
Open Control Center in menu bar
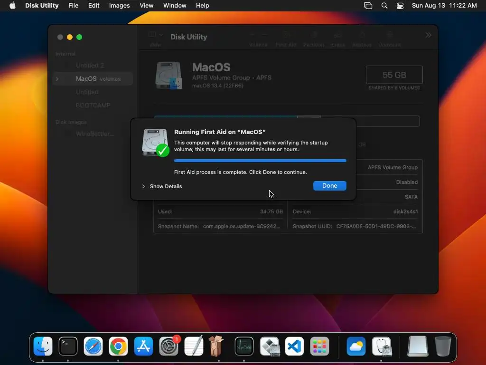click(400, 6)
